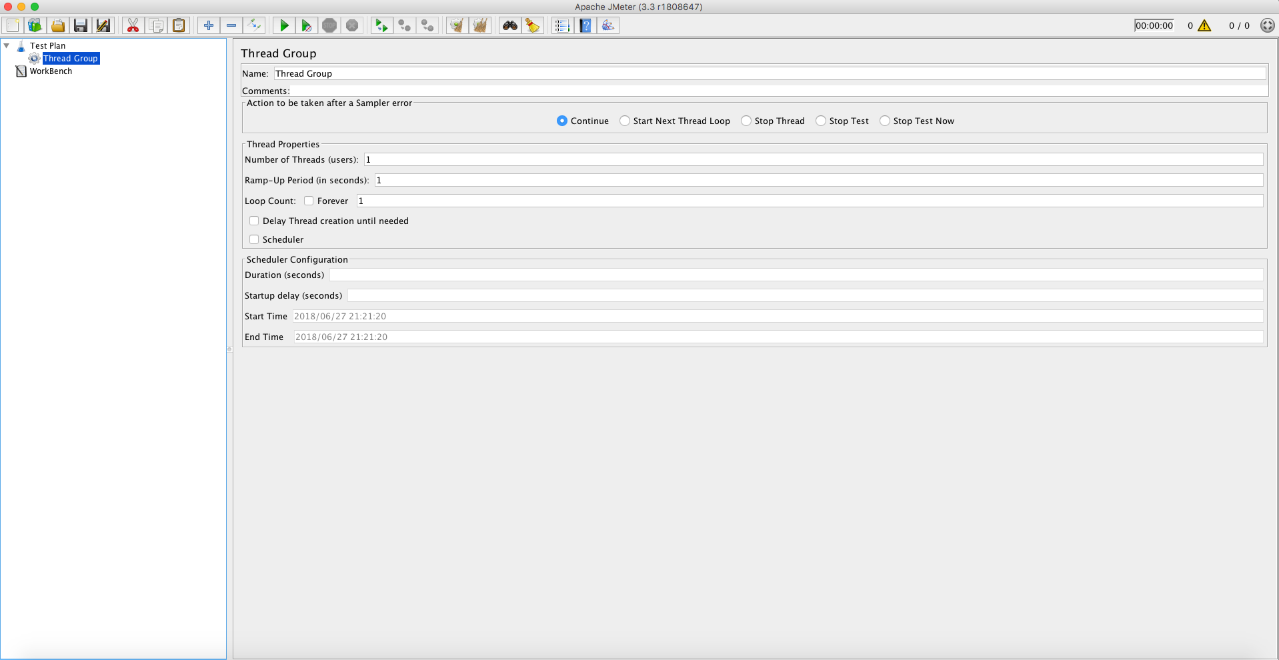Click the Start Time field
The width and height of the screenshot is (1279, 660).
(778, 316)
